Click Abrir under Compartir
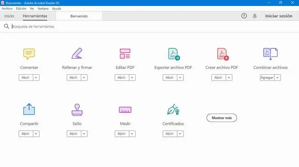The width and height of the screenshot is (299, 167). click(x=26, y=134)
